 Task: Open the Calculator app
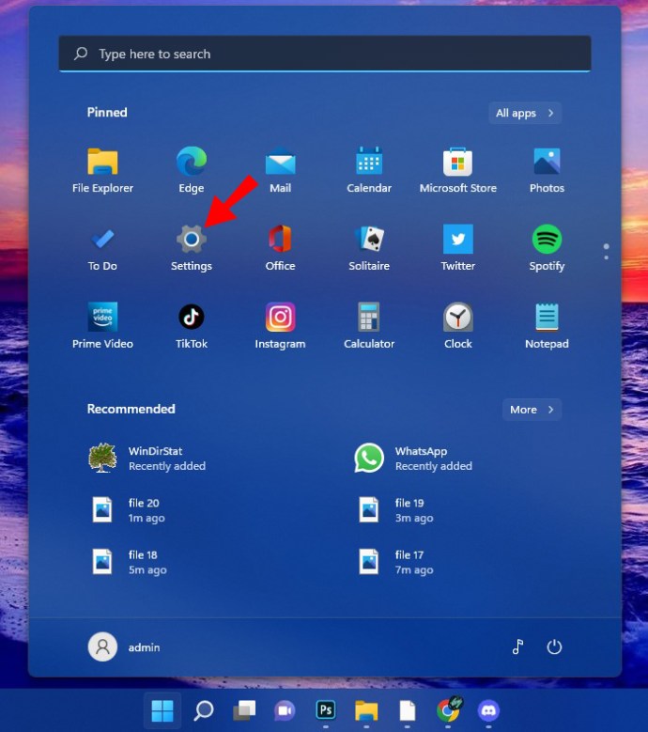[369, 326]
